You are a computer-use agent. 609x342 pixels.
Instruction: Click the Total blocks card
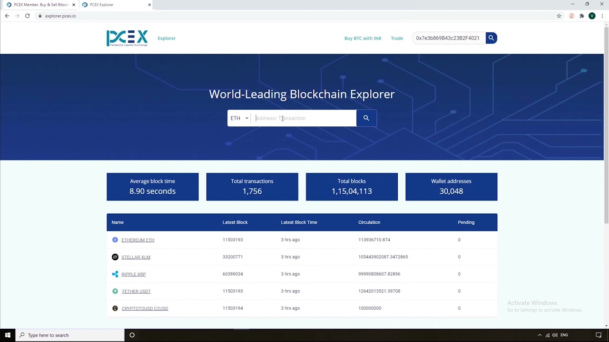[x=352, y=187]
